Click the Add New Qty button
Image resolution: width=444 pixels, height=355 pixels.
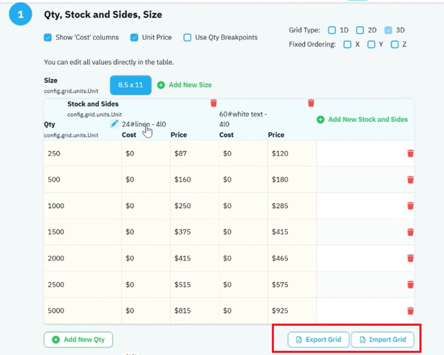tap(78, 339)
